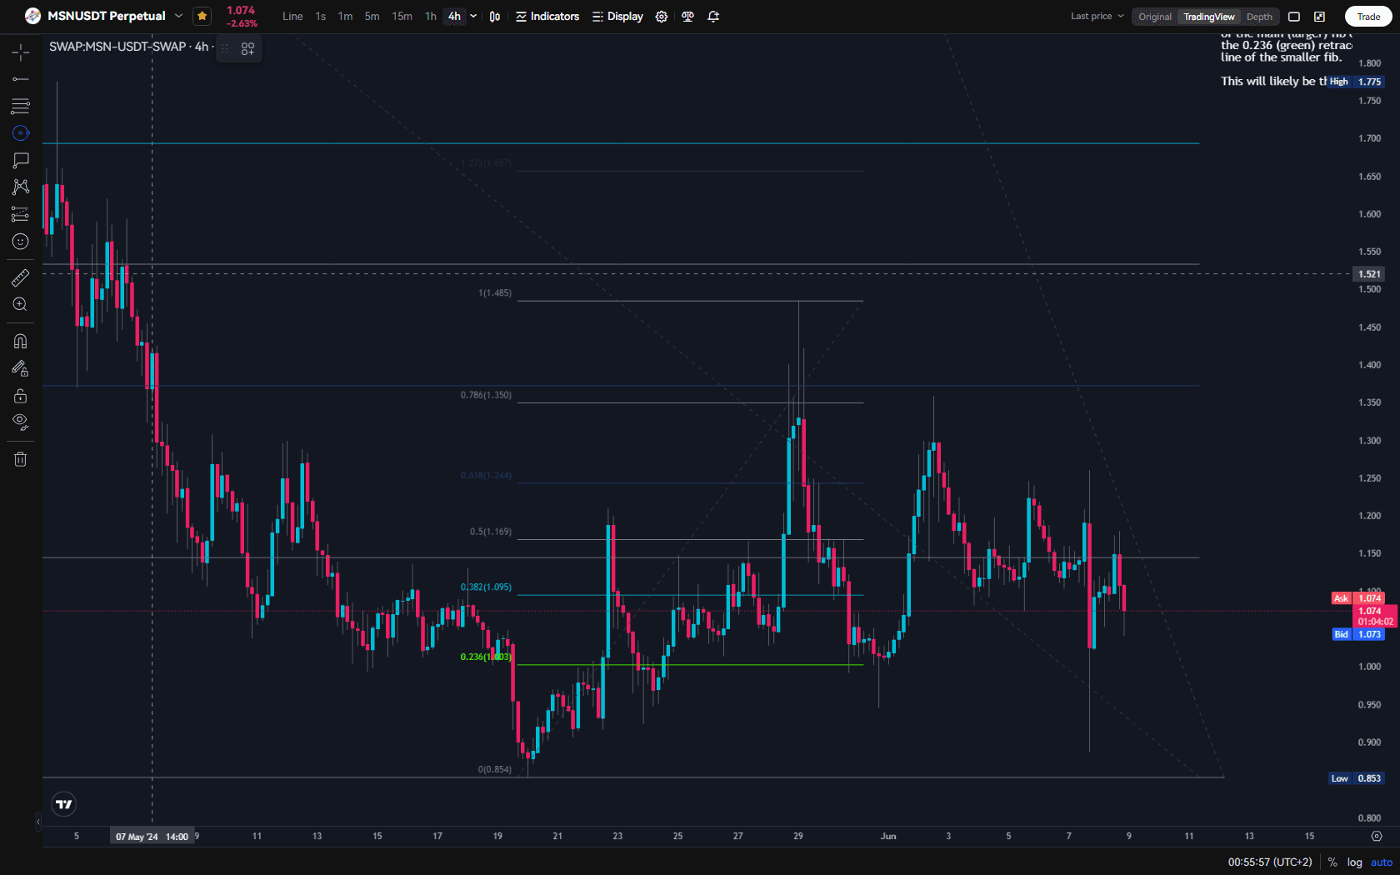Click the 07 May '24 14:00 date label
Viewport: 1400px width, 875px height.
152,837
